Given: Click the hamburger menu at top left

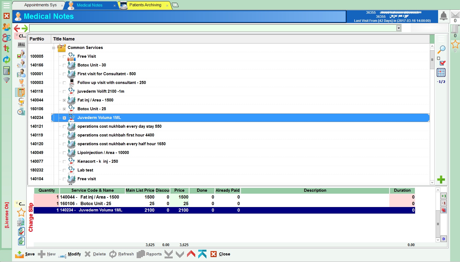Looking at the screenshot, I should [7, 5].
